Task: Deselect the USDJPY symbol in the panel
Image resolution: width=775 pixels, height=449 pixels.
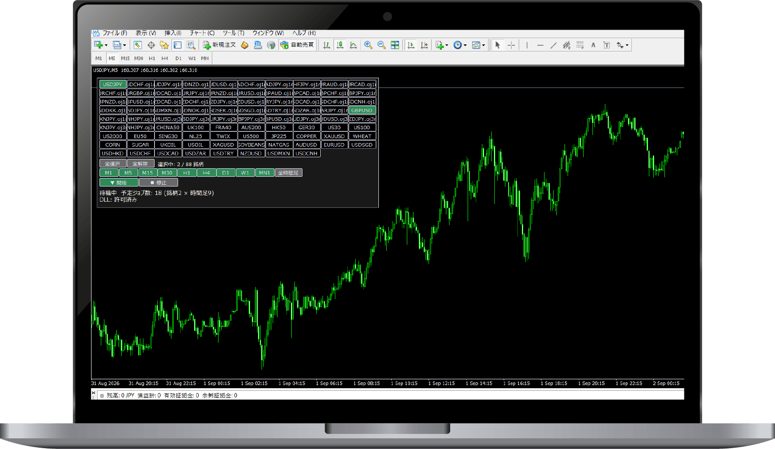Action: click(x=113, y=84)
